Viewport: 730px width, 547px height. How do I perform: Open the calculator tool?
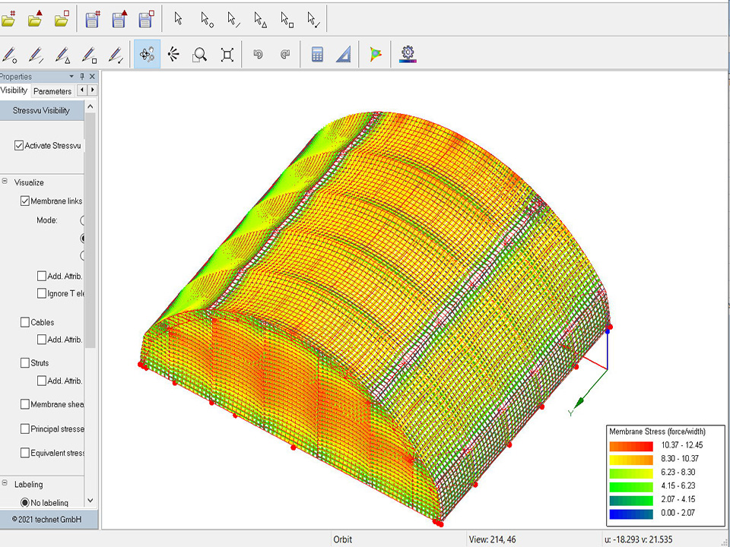click(x=318, y=55)
